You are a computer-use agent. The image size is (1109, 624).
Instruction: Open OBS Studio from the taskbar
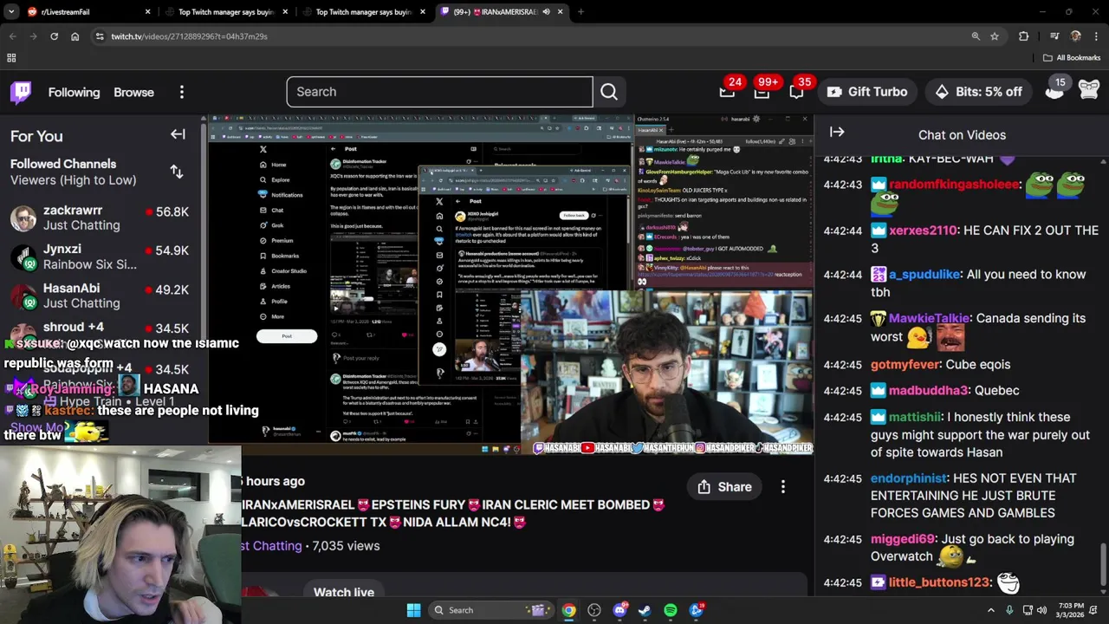593,610
